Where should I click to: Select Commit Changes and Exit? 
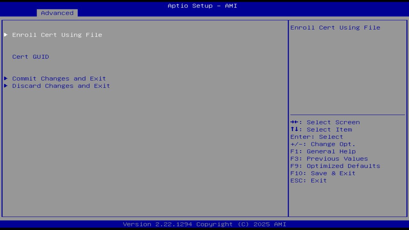[59, 78]
